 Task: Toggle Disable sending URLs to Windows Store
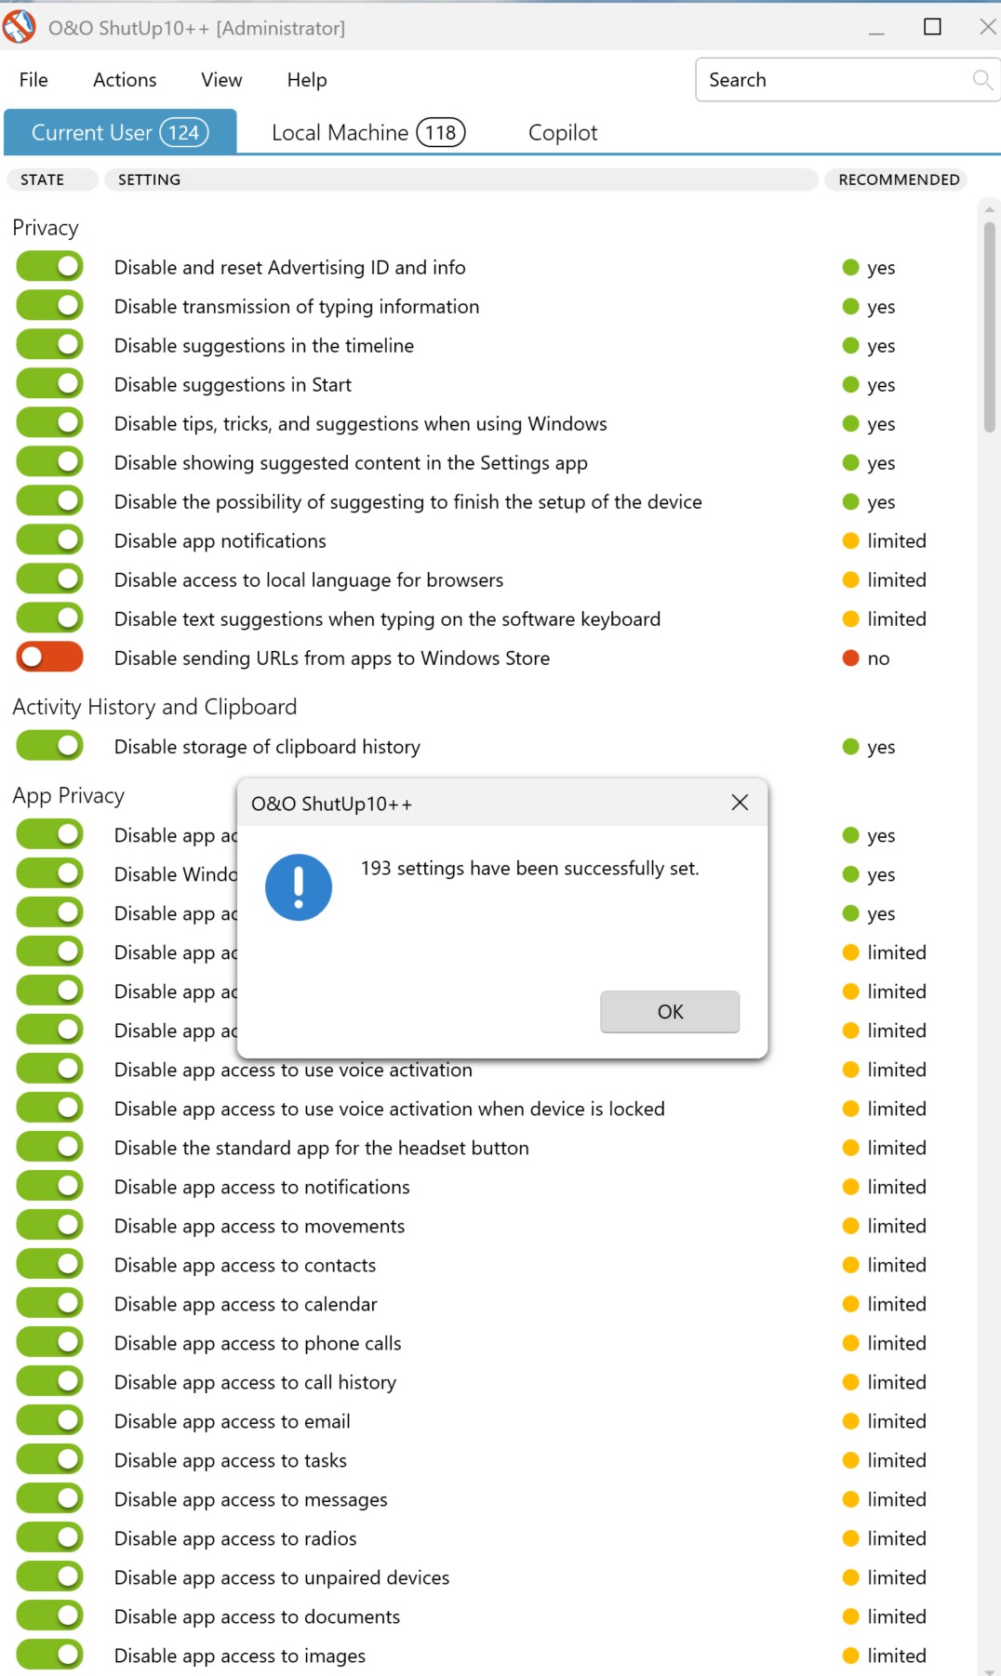tap(50, 658)
